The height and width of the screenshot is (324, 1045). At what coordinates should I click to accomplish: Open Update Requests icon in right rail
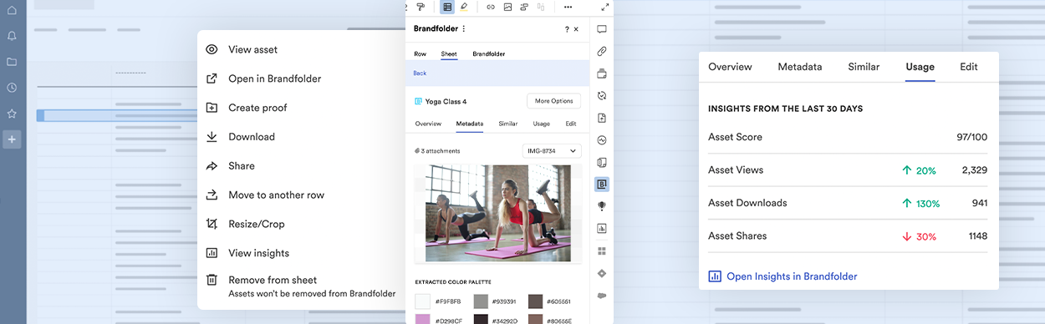tap(602, 96)
